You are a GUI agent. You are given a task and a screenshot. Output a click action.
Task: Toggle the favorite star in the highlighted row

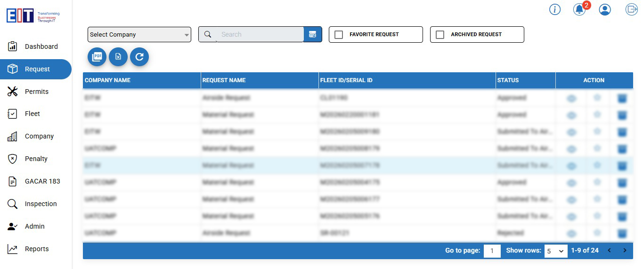click(x=597, y=165)
